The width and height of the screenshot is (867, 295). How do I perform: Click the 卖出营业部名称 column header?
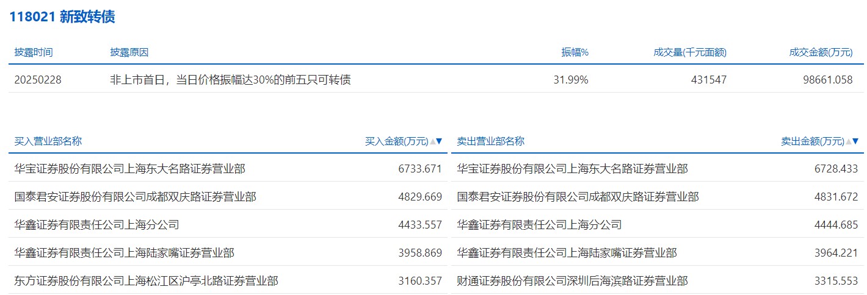pyautogui.click(x=491, y=141)
